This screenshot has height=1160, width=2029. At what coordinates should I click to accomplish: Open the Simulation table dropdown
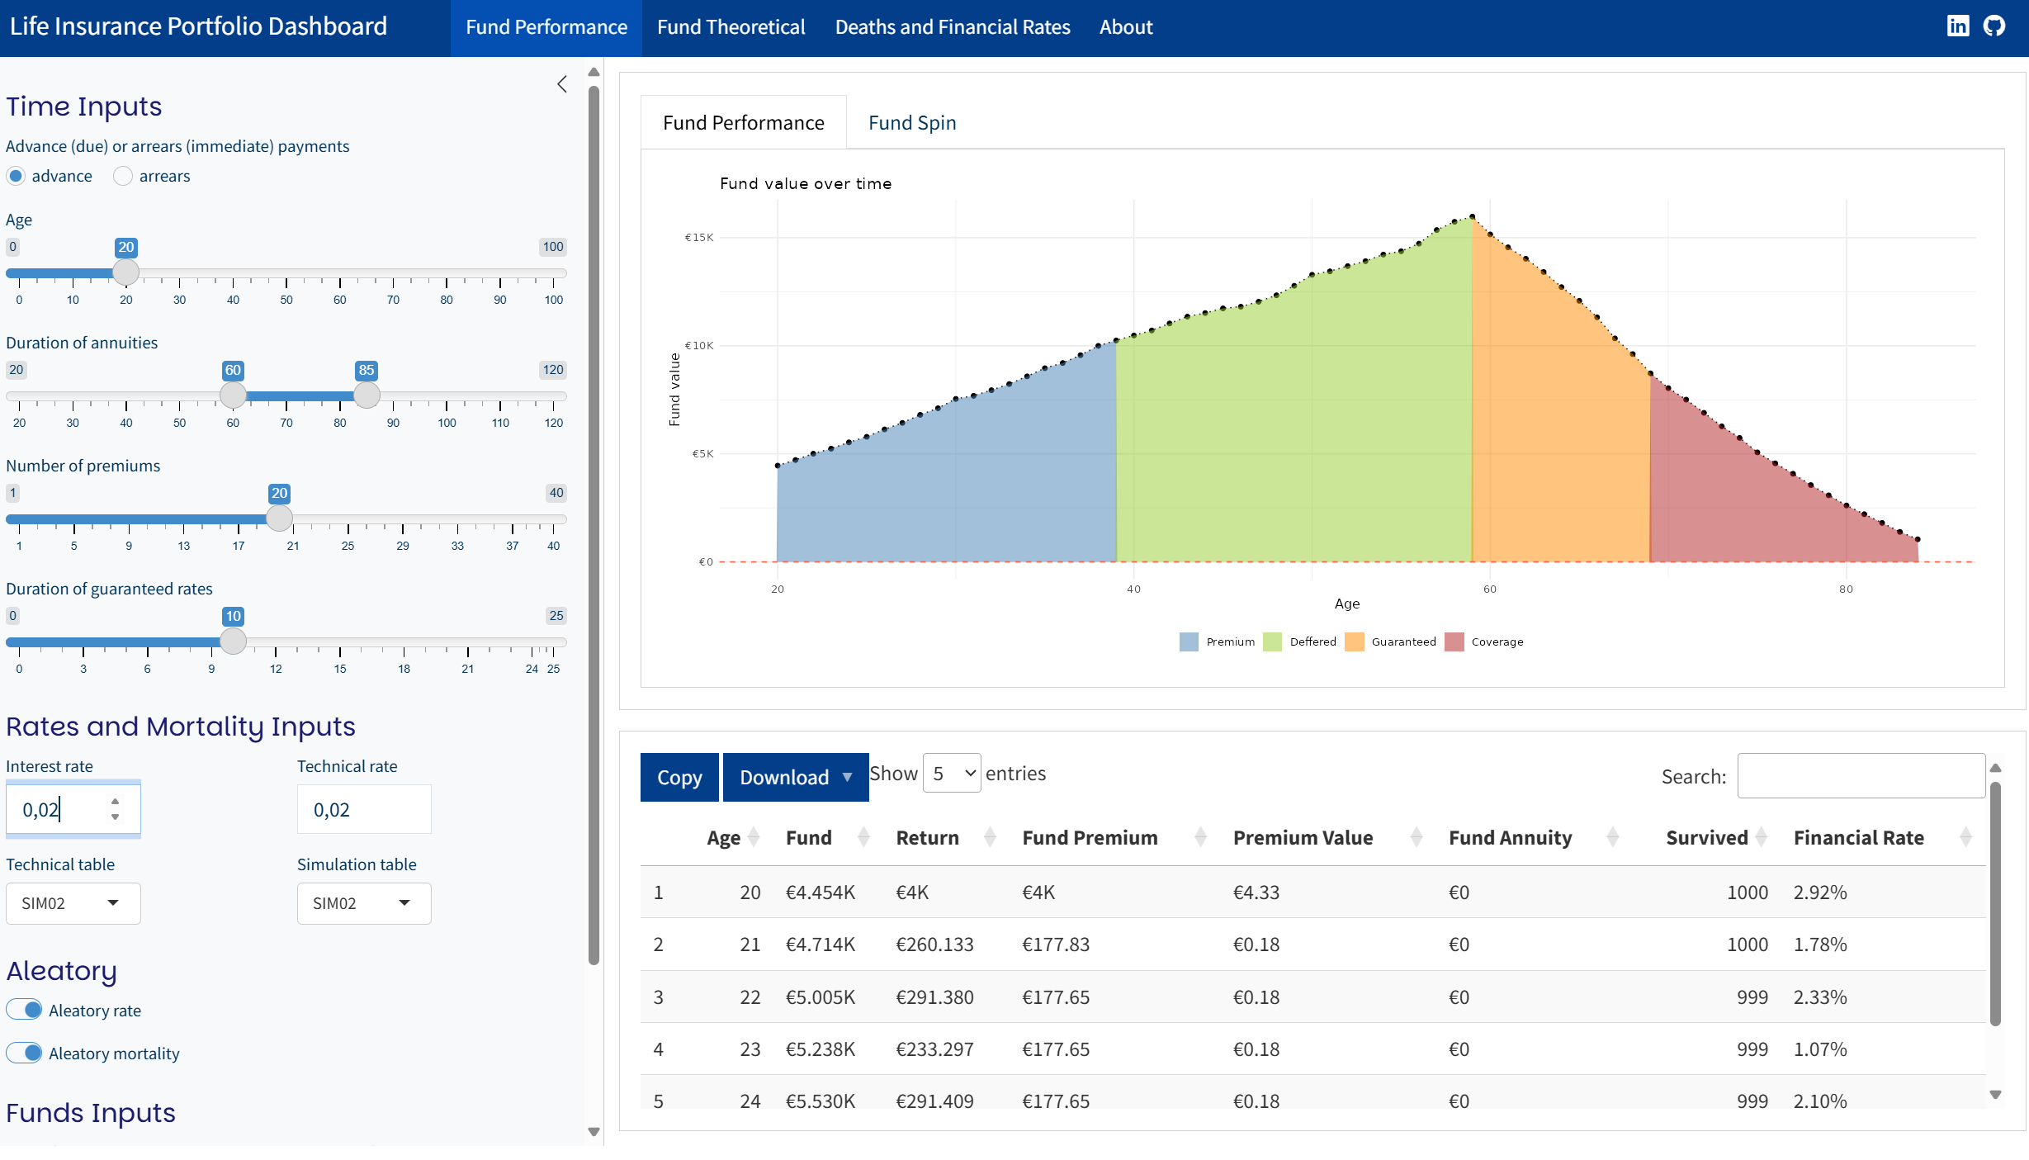[x=363, y=903]
